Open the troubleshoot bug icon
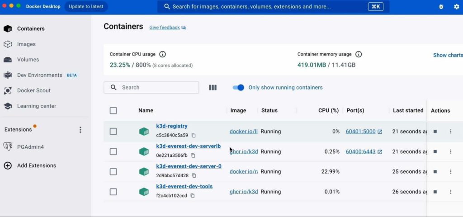 point(441,7)
